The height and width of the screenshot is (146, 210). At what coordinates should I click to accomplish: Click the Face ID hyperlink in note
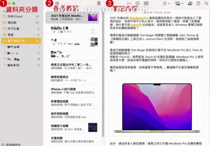tap(136, 25)
